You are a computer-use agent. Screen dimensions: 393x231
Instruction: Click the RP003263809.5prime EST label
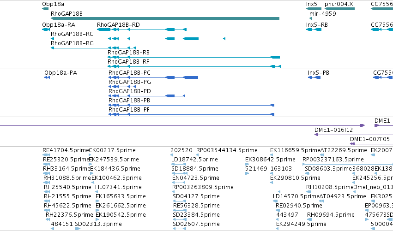(x=203, y=188)
